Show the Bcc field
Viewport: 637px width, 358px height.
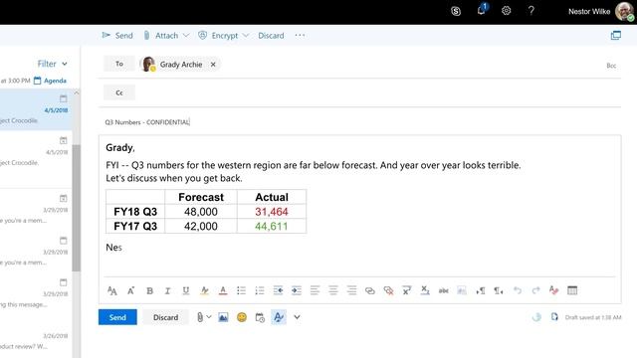611,66
